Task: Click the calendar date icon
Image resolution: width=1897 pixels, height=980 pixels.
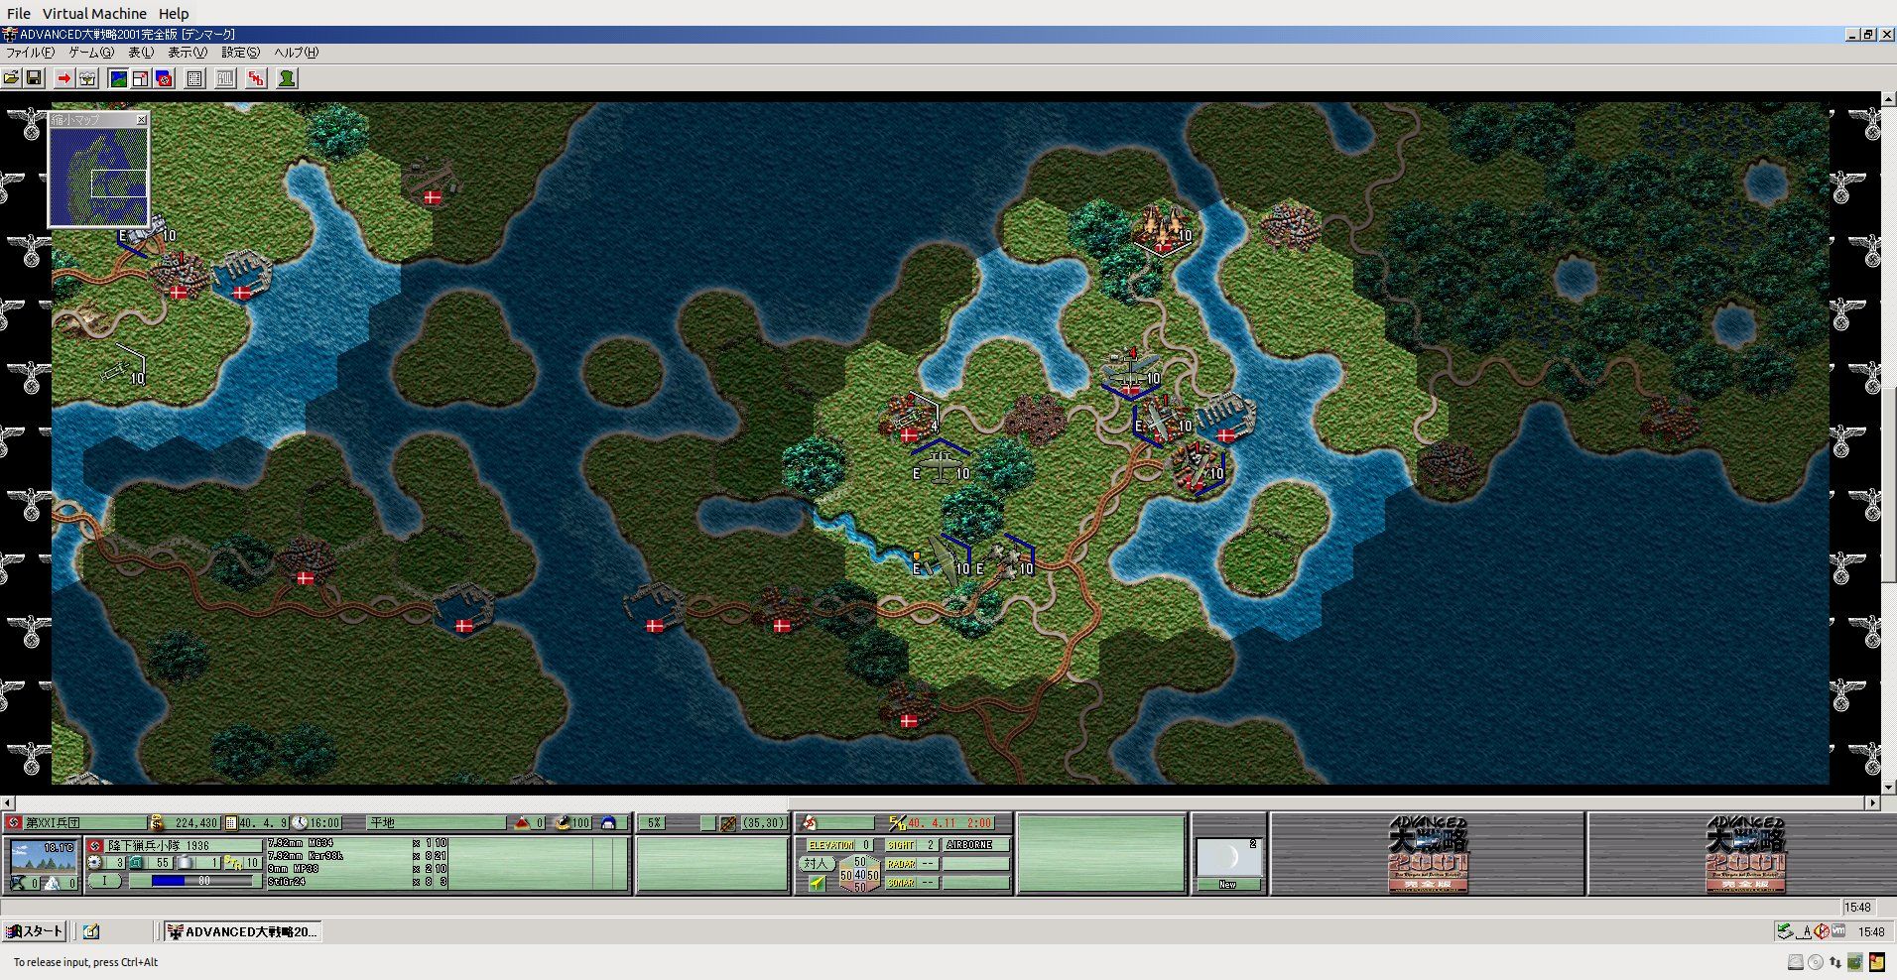Action: click(x=231, y=822)
